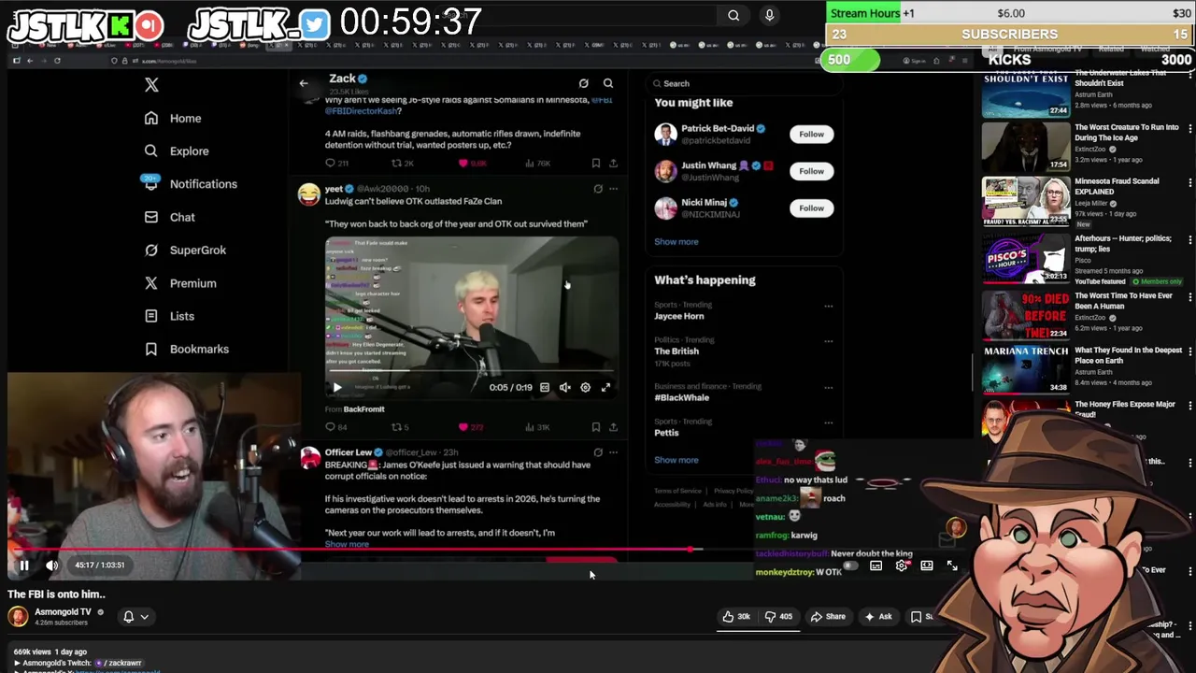Open options for Pettis trend

point(828,422)
